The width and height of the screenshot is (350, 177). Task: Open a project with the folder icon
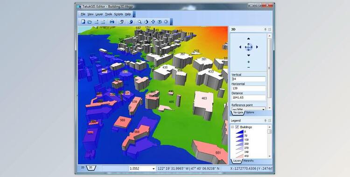(90, 21)
